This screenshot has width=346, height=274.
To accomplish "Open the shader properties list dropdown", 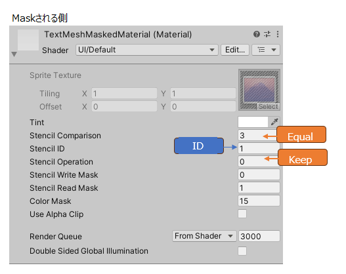I will point(266,50).
